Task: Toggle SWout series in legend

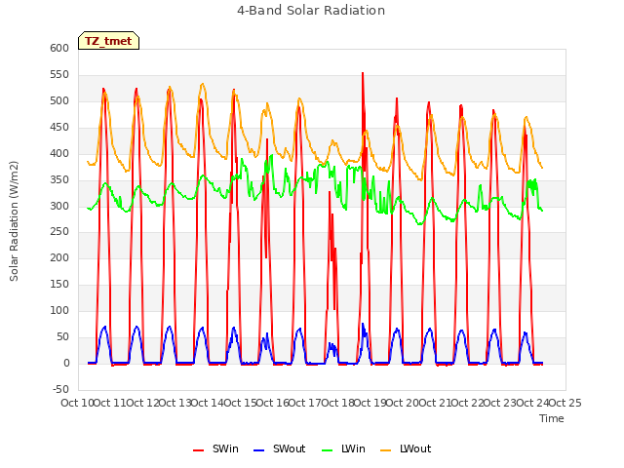Action: (279, 448)
